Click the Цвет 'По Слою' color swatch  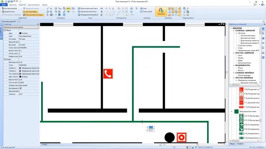[20, 33]
